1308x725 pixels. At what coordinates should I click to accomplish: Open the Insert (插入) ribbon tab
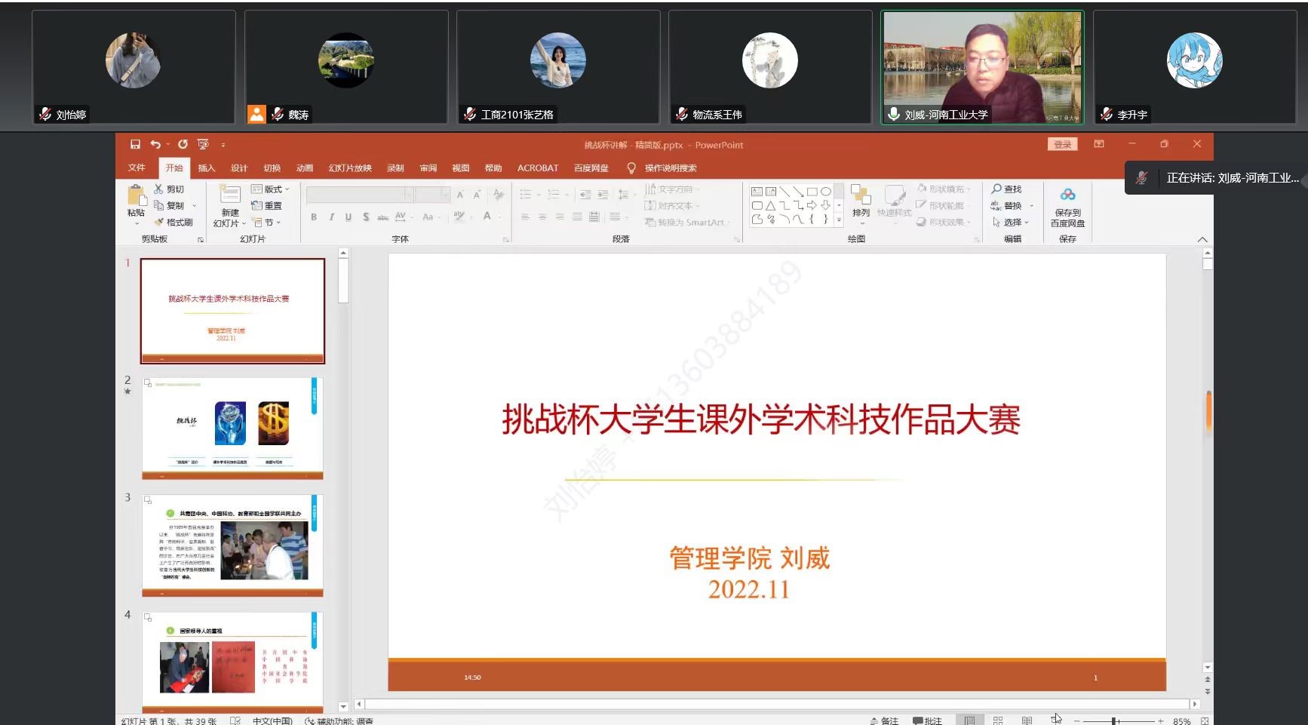pos(207,168)
